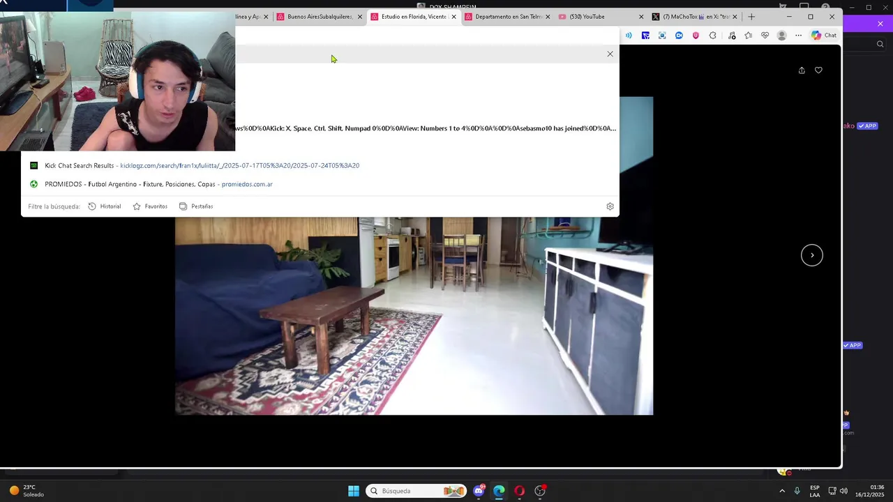Screen dimensions: 893x502
Task: Open the volume tray icon
Action: (844, 491)
